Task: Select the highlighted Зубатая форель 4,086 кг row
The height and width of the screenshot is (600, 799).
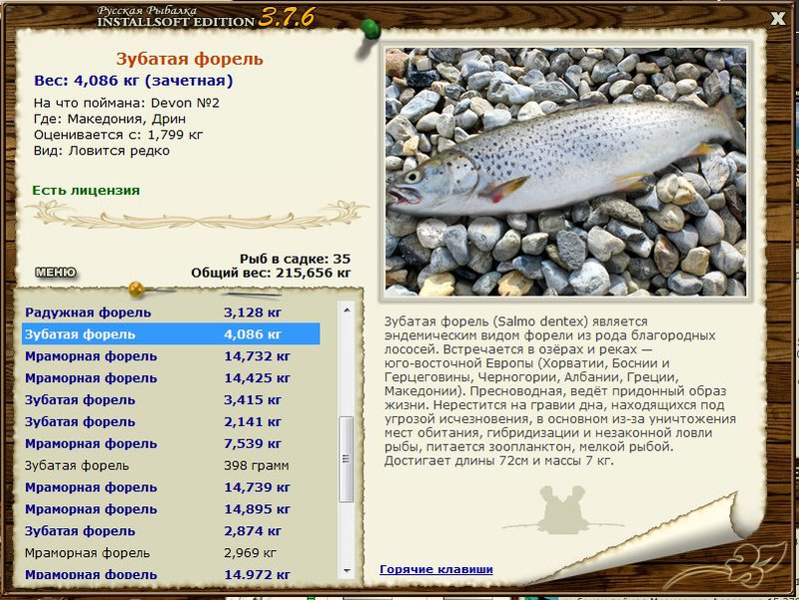Action: coord(171,334)
